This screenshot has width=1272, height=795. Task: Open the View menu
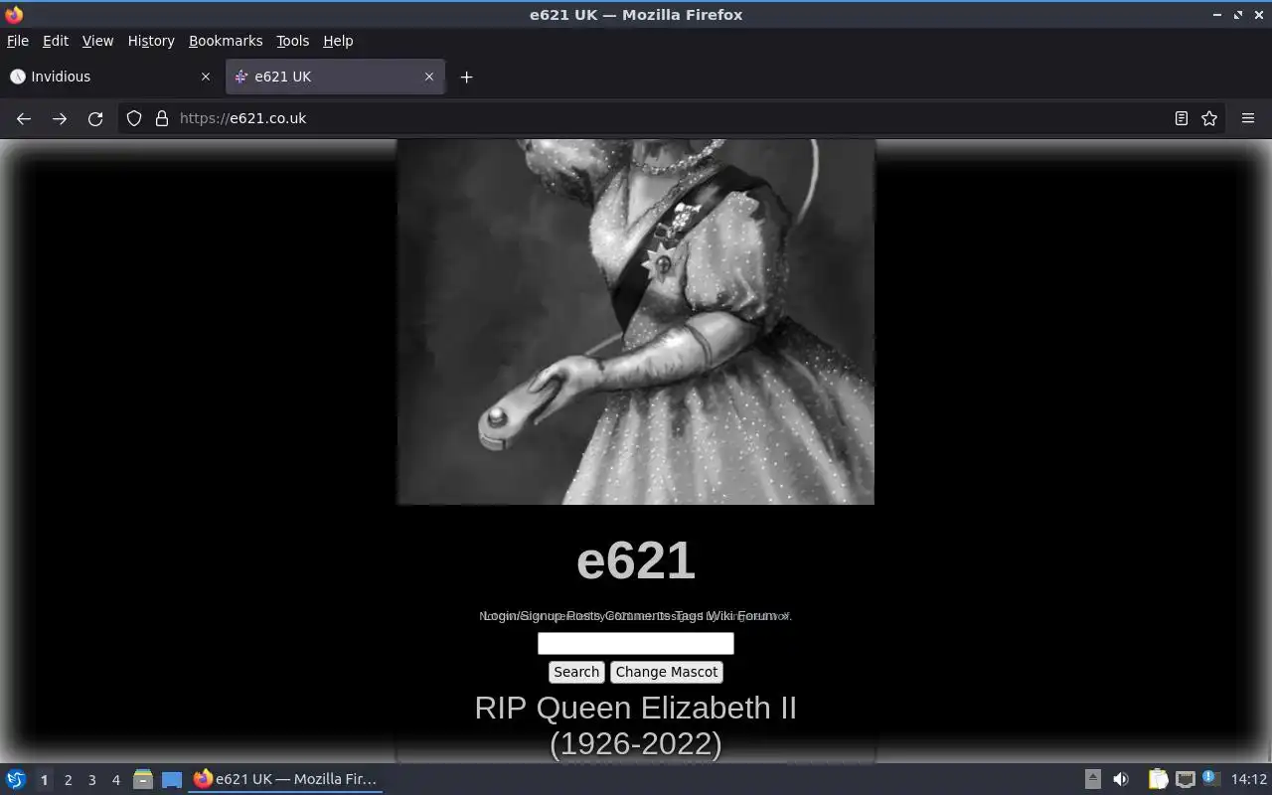tap(97, 41)
